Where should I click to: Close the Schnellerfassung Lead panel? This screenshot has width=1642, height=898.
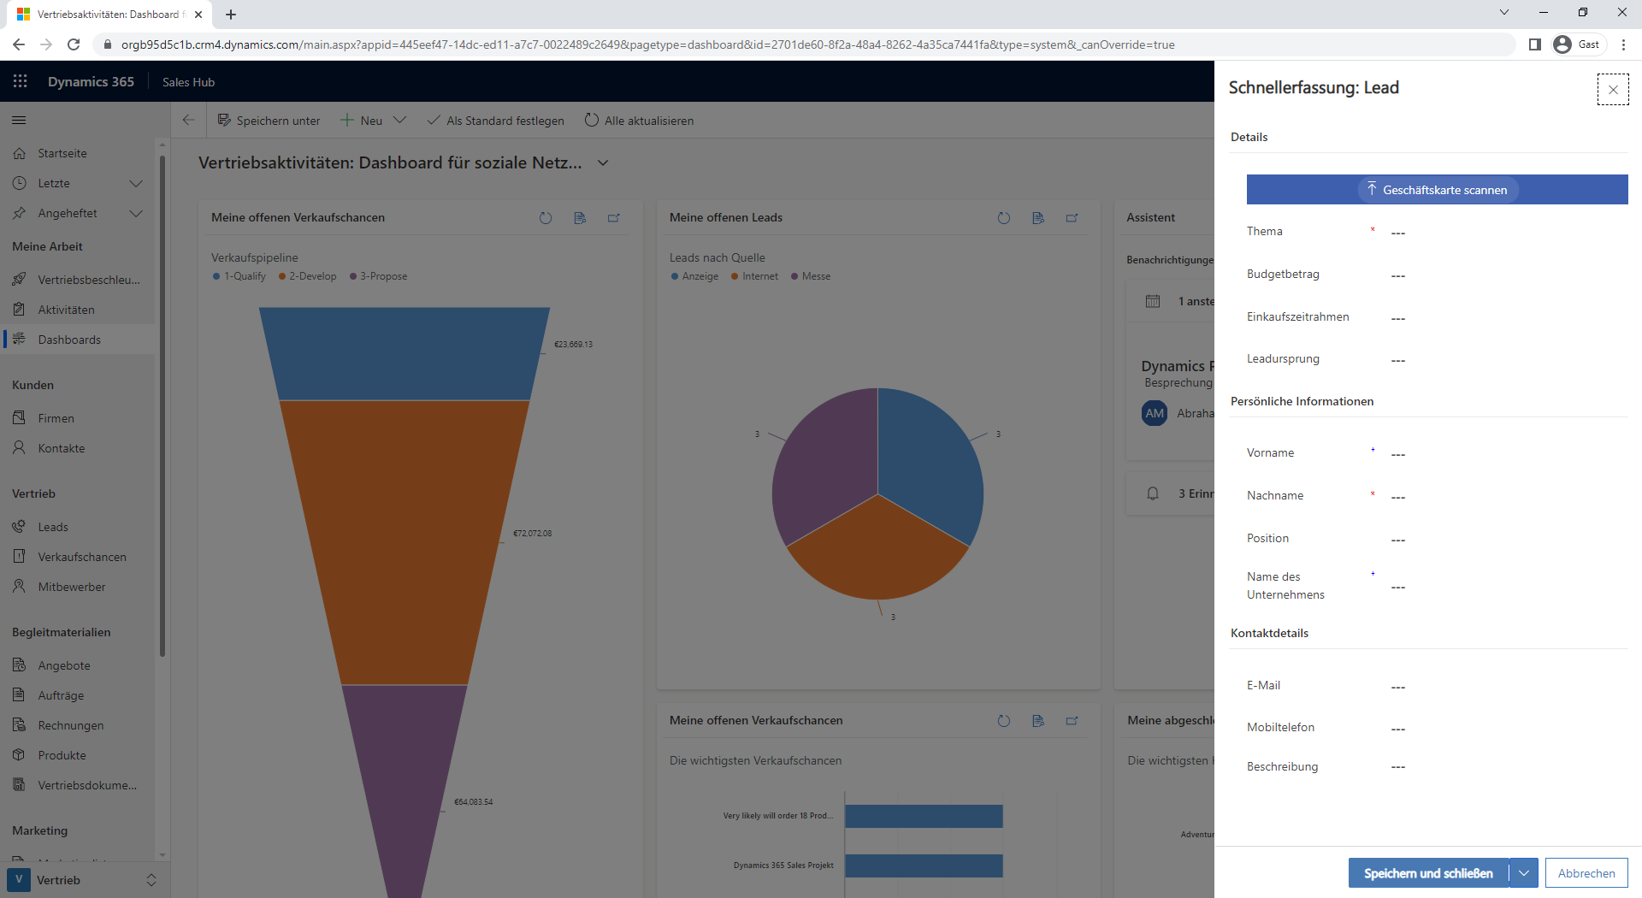(x=1612, y=90)
